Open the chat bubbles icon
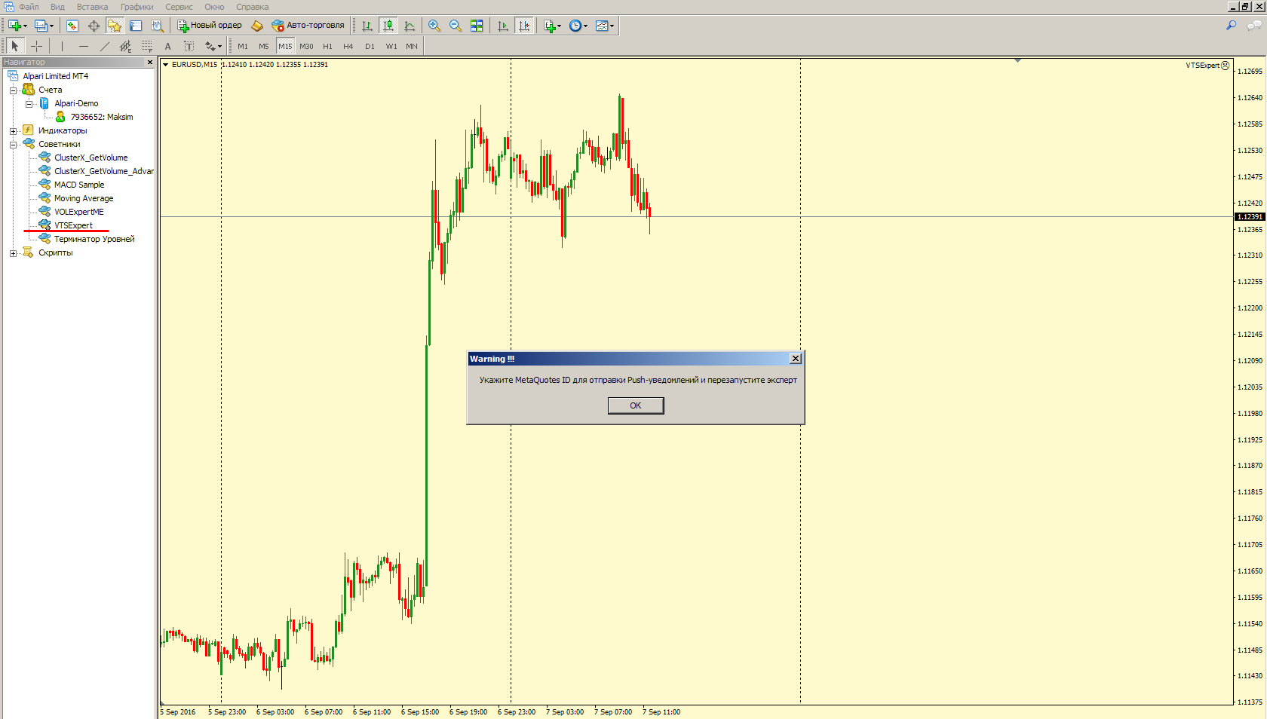The width and height of the screenshot is (1267, 719). pyautogui.click(x=1254, y=26)
